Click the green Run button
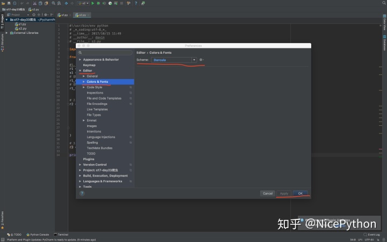The image size is (387, 242). click(93, 3)
